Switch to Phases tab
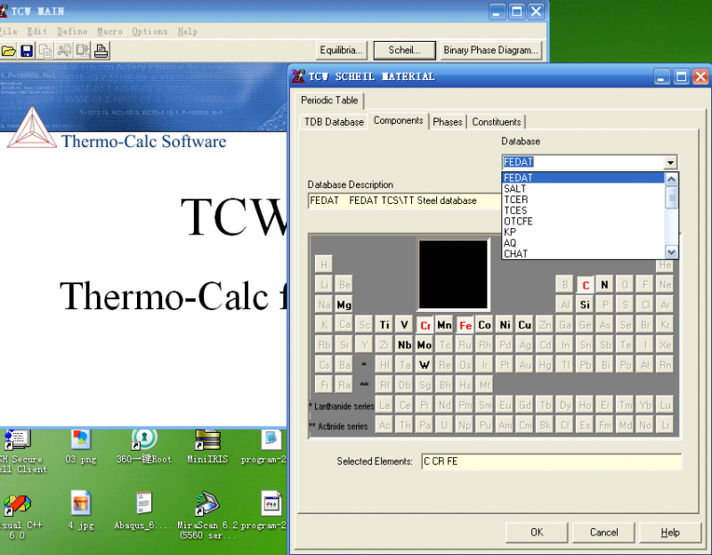 click(448, 122)
